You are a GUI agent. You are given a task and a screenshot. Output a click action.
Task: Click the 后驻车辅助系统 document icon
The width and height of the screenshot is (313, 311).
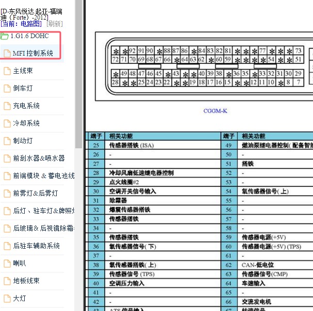pos(7,246)
